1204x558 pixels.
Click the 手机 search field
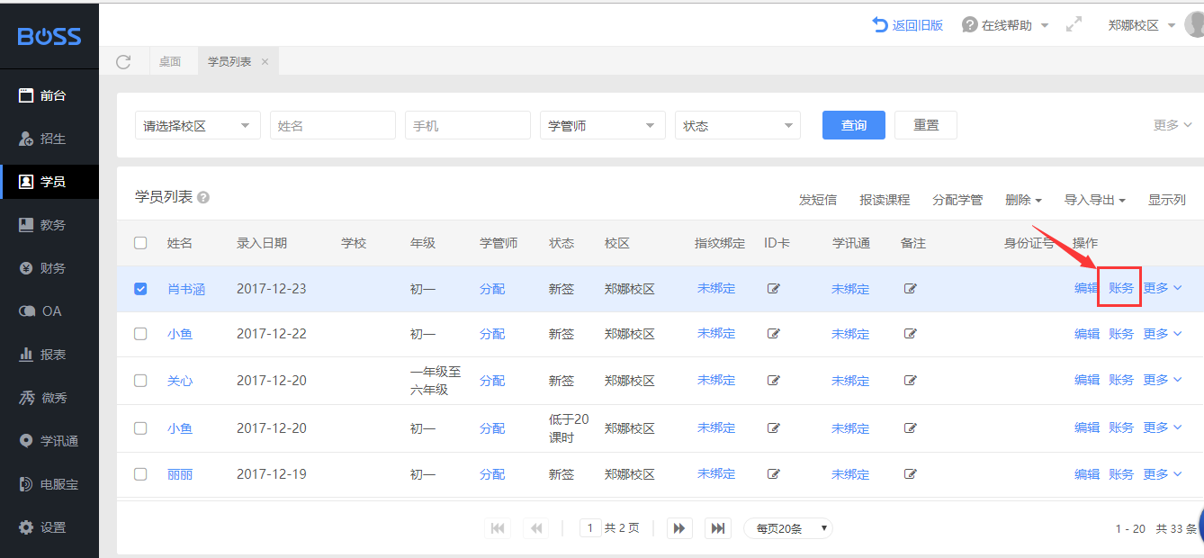[468, 126]
